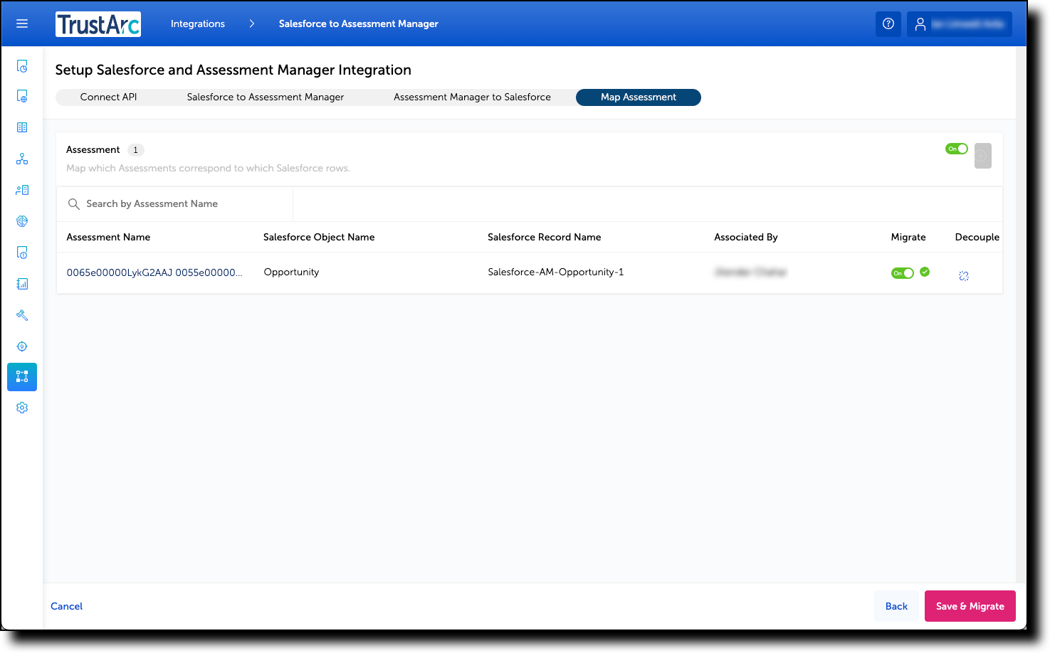This screenshot has width=1050, height=653.
Task: Open the settings gear at sidebar bottom
Action: [21, 408]
